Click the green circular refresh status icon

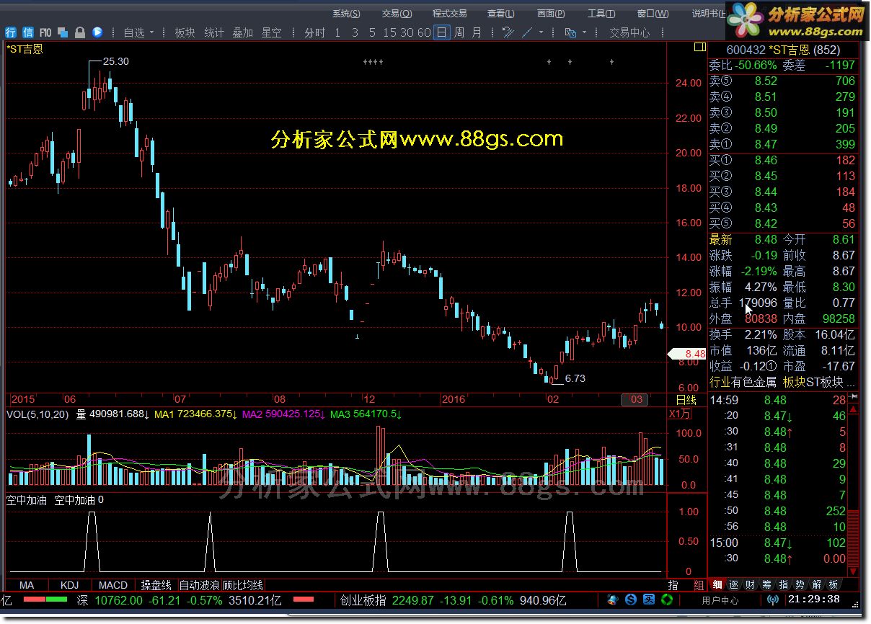coord(668,600)
